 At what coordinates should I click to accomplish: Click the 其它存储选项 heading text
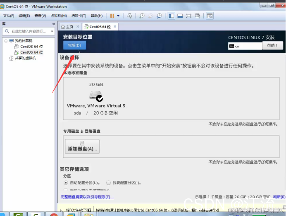pos(74,169)
